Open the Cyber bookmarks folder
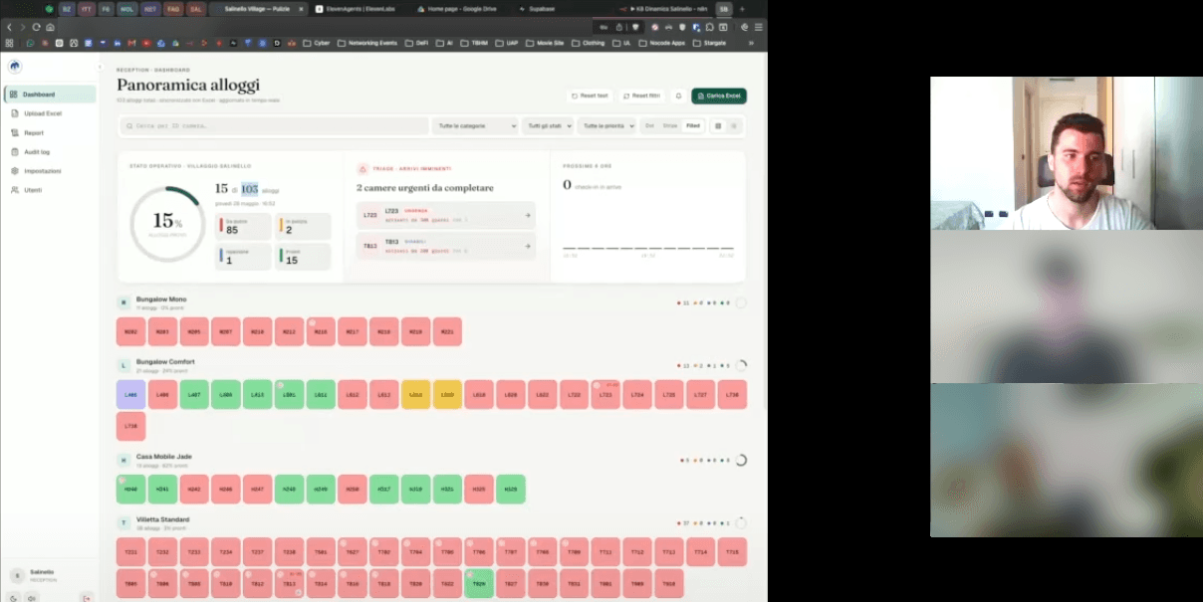The image size is (1203, 602). pos(318,43)
